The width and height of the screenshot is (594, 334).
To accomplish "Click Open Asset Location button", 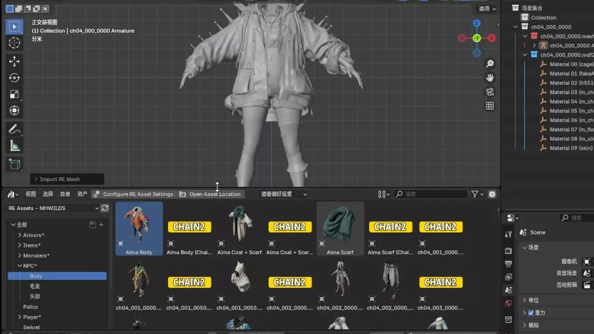I will click(x=210, y=194).
